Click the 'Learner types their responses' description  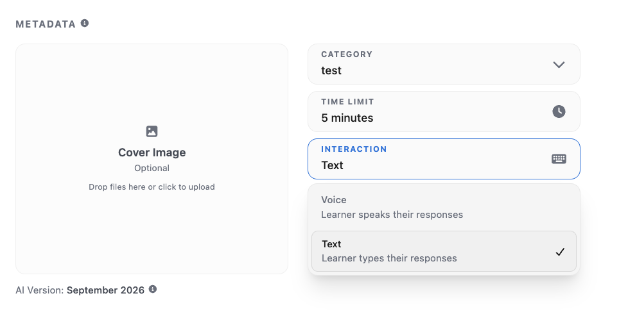(389, 258)
